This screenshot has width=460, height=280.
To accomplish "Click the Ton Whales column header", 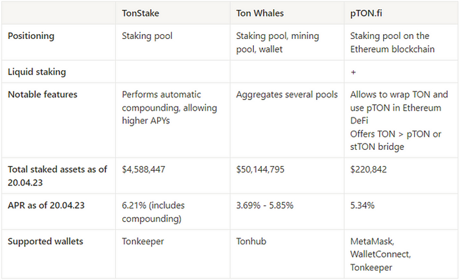I will coord(260,13).
